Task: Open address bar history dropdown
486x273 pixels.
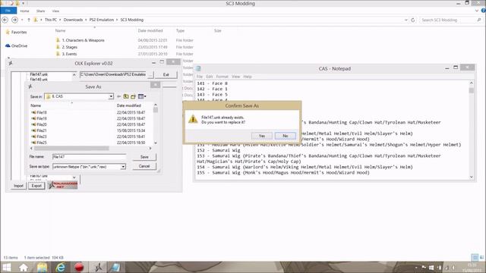Action: pyautogui.click(x=406, y=20)
